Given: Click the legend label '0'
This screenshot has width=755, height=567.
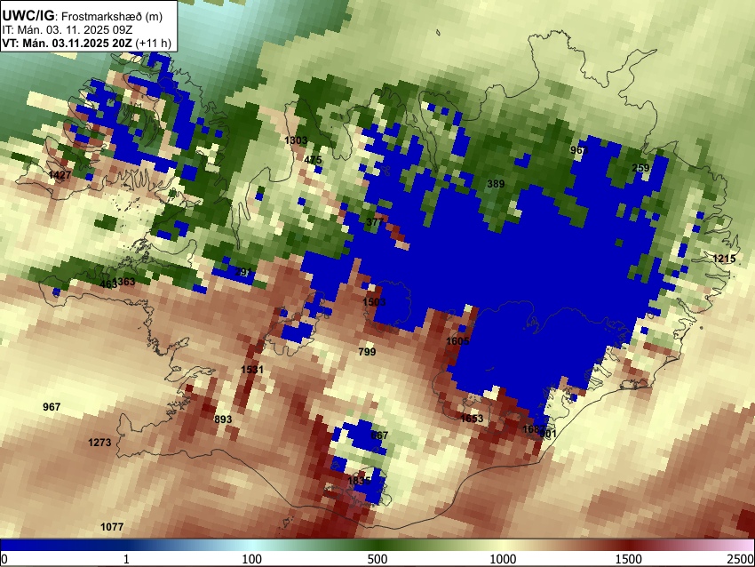Looking at the screenshot, I should 4,559.
